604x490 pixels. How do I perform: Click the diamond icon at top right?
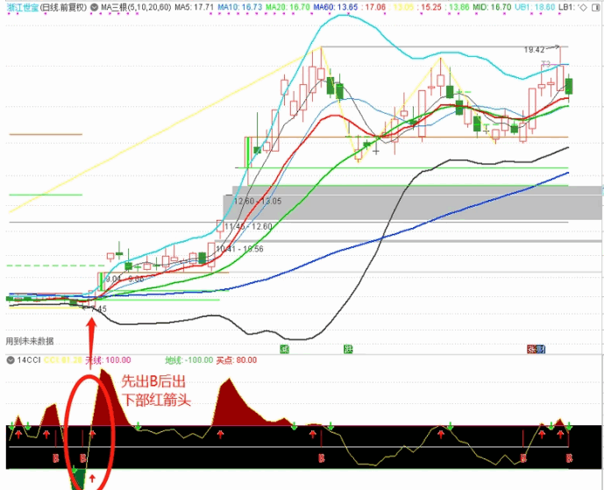(x=583, y=7)
